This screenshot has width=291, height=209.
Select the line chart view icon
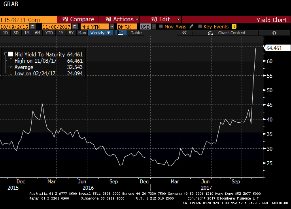(121, 33)
